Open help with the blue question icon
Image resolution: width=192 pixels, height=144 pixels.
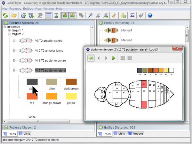[x=150, y=15]
